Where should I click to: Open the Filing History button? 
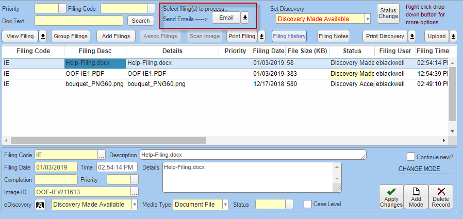(289, 36)
